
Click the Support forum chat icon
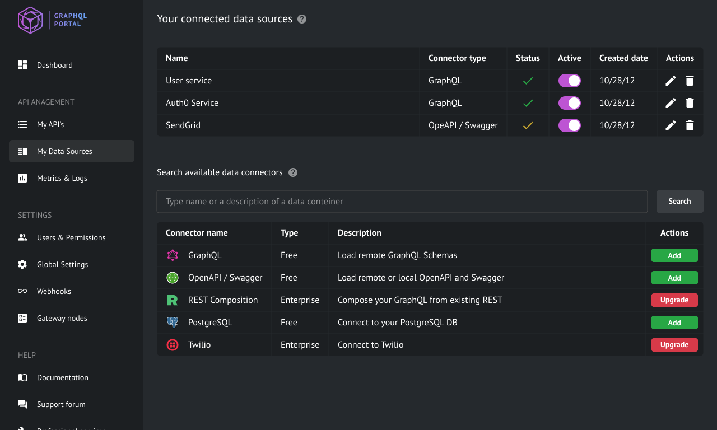[22, 404]
